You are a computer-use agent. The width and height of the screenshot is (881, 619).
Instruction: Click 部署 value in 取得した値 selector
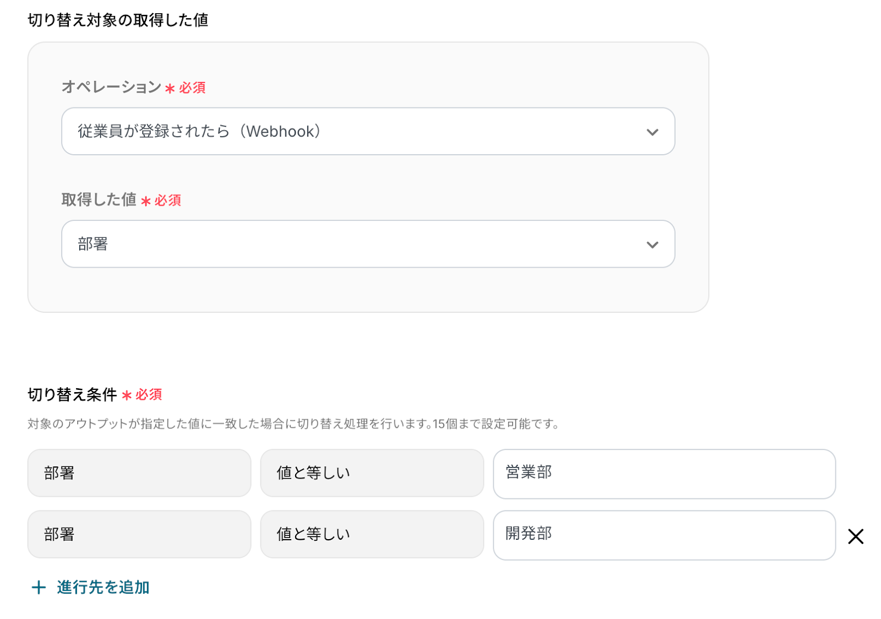[x=93, y=244]
